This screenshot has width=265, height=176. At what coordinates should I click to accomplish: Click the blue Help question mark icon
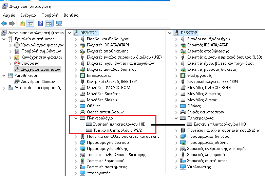[x=41, y=23]
